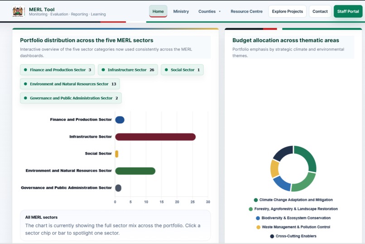Select Governance and Public Administration Sector chip
Screen dimensions: 365x244
coord(71,98)
